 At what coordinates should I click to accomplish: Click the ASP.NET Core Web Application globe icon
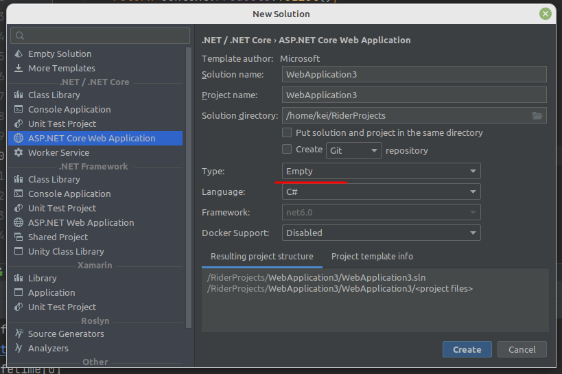(19, 138)
